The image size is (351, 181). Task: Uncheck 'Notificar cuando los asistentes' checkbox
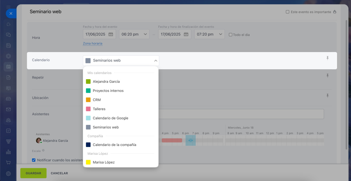(x=34, y=160)
